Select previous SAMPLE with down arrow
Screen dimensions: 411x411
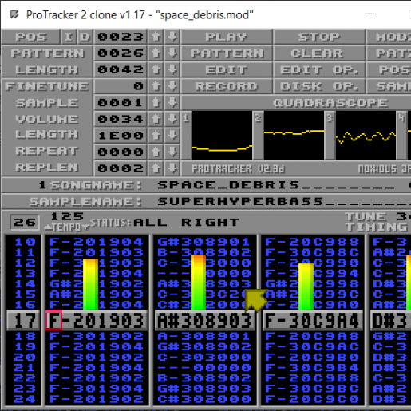click(172, 103)
